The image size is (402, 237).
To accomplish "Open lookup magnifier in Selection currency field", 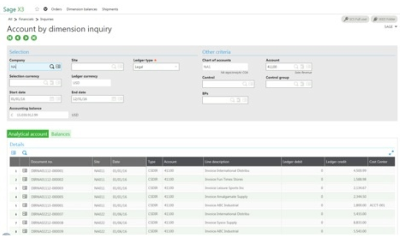I will 46,83.
